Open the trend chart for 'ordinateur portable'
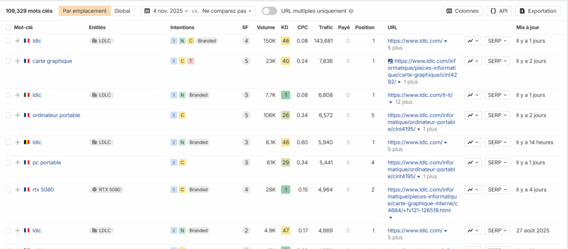The image size is (568, 249). [473, 115]
